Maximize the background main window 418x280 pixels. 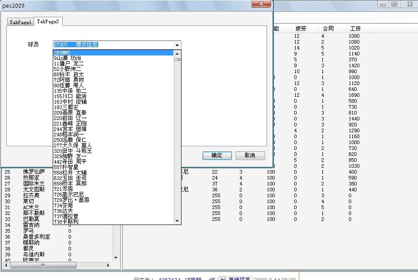coord(394,4)
